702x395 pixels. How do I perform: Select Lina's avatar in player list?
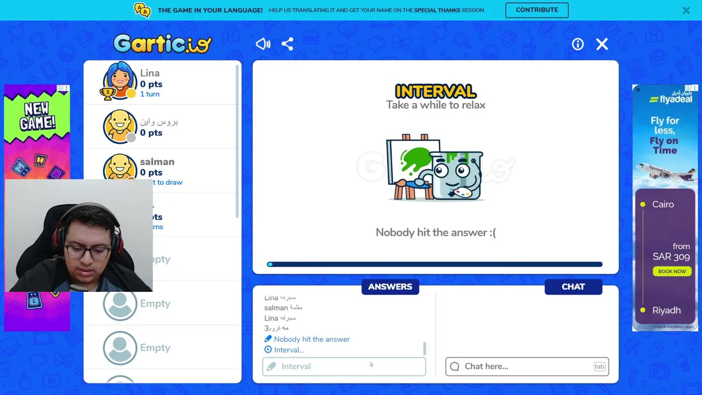(x=120, y=80)
